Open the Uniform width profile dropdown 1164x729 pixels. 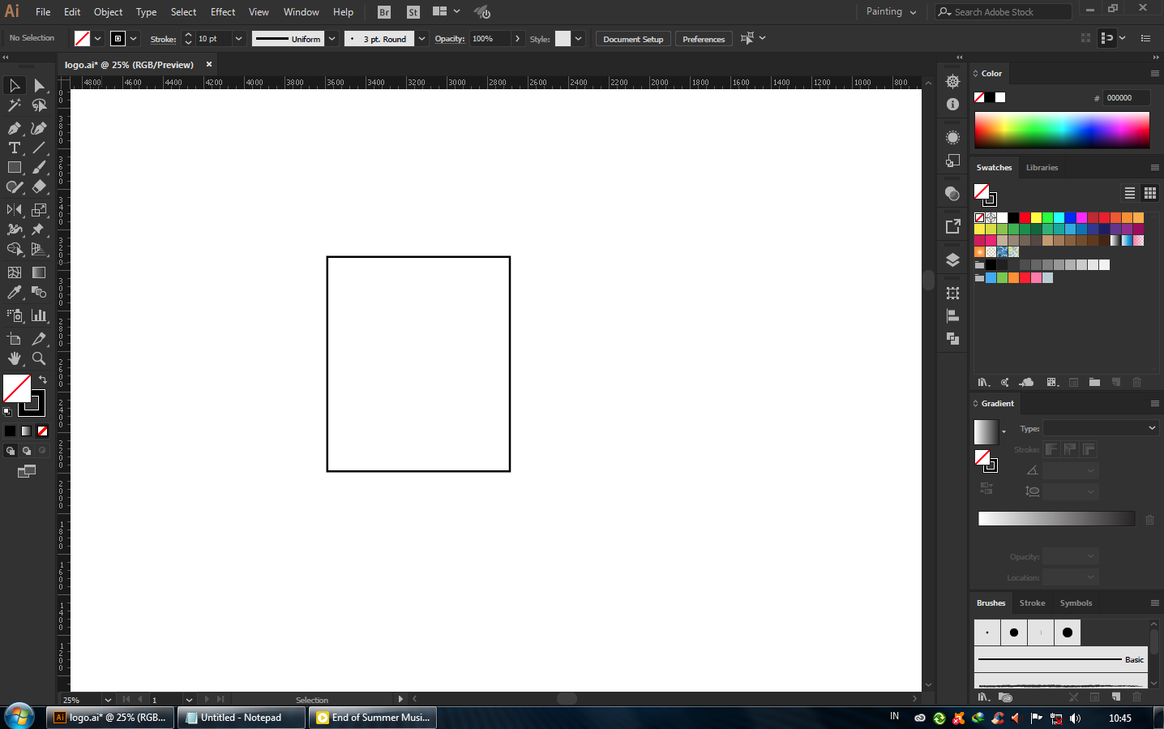pyautogui.click(x=332, y=39)
